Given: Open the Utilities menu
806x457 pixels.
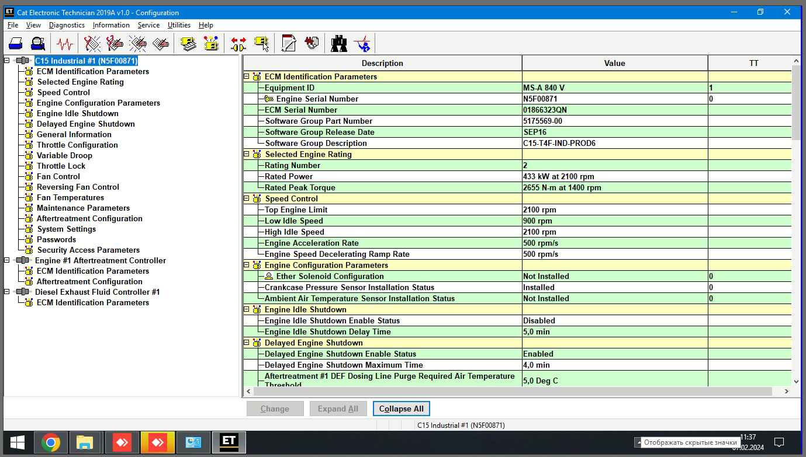Looking at the screenshot, I should click(179, 25).
